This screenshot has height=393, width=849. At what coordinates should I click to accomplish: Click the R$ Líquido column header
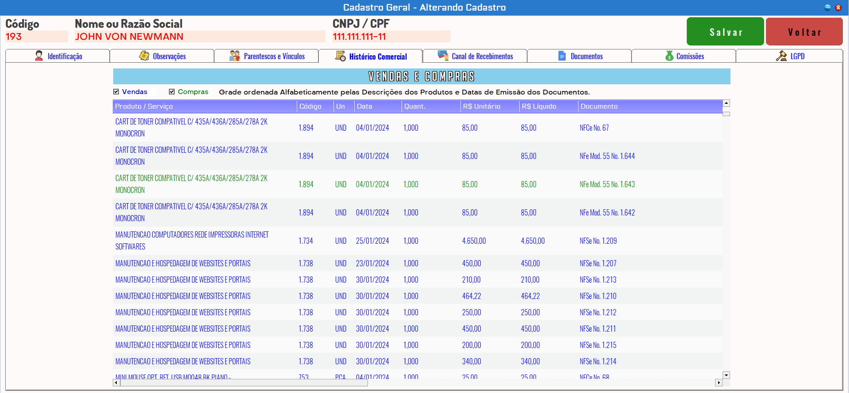click(549, 106)
